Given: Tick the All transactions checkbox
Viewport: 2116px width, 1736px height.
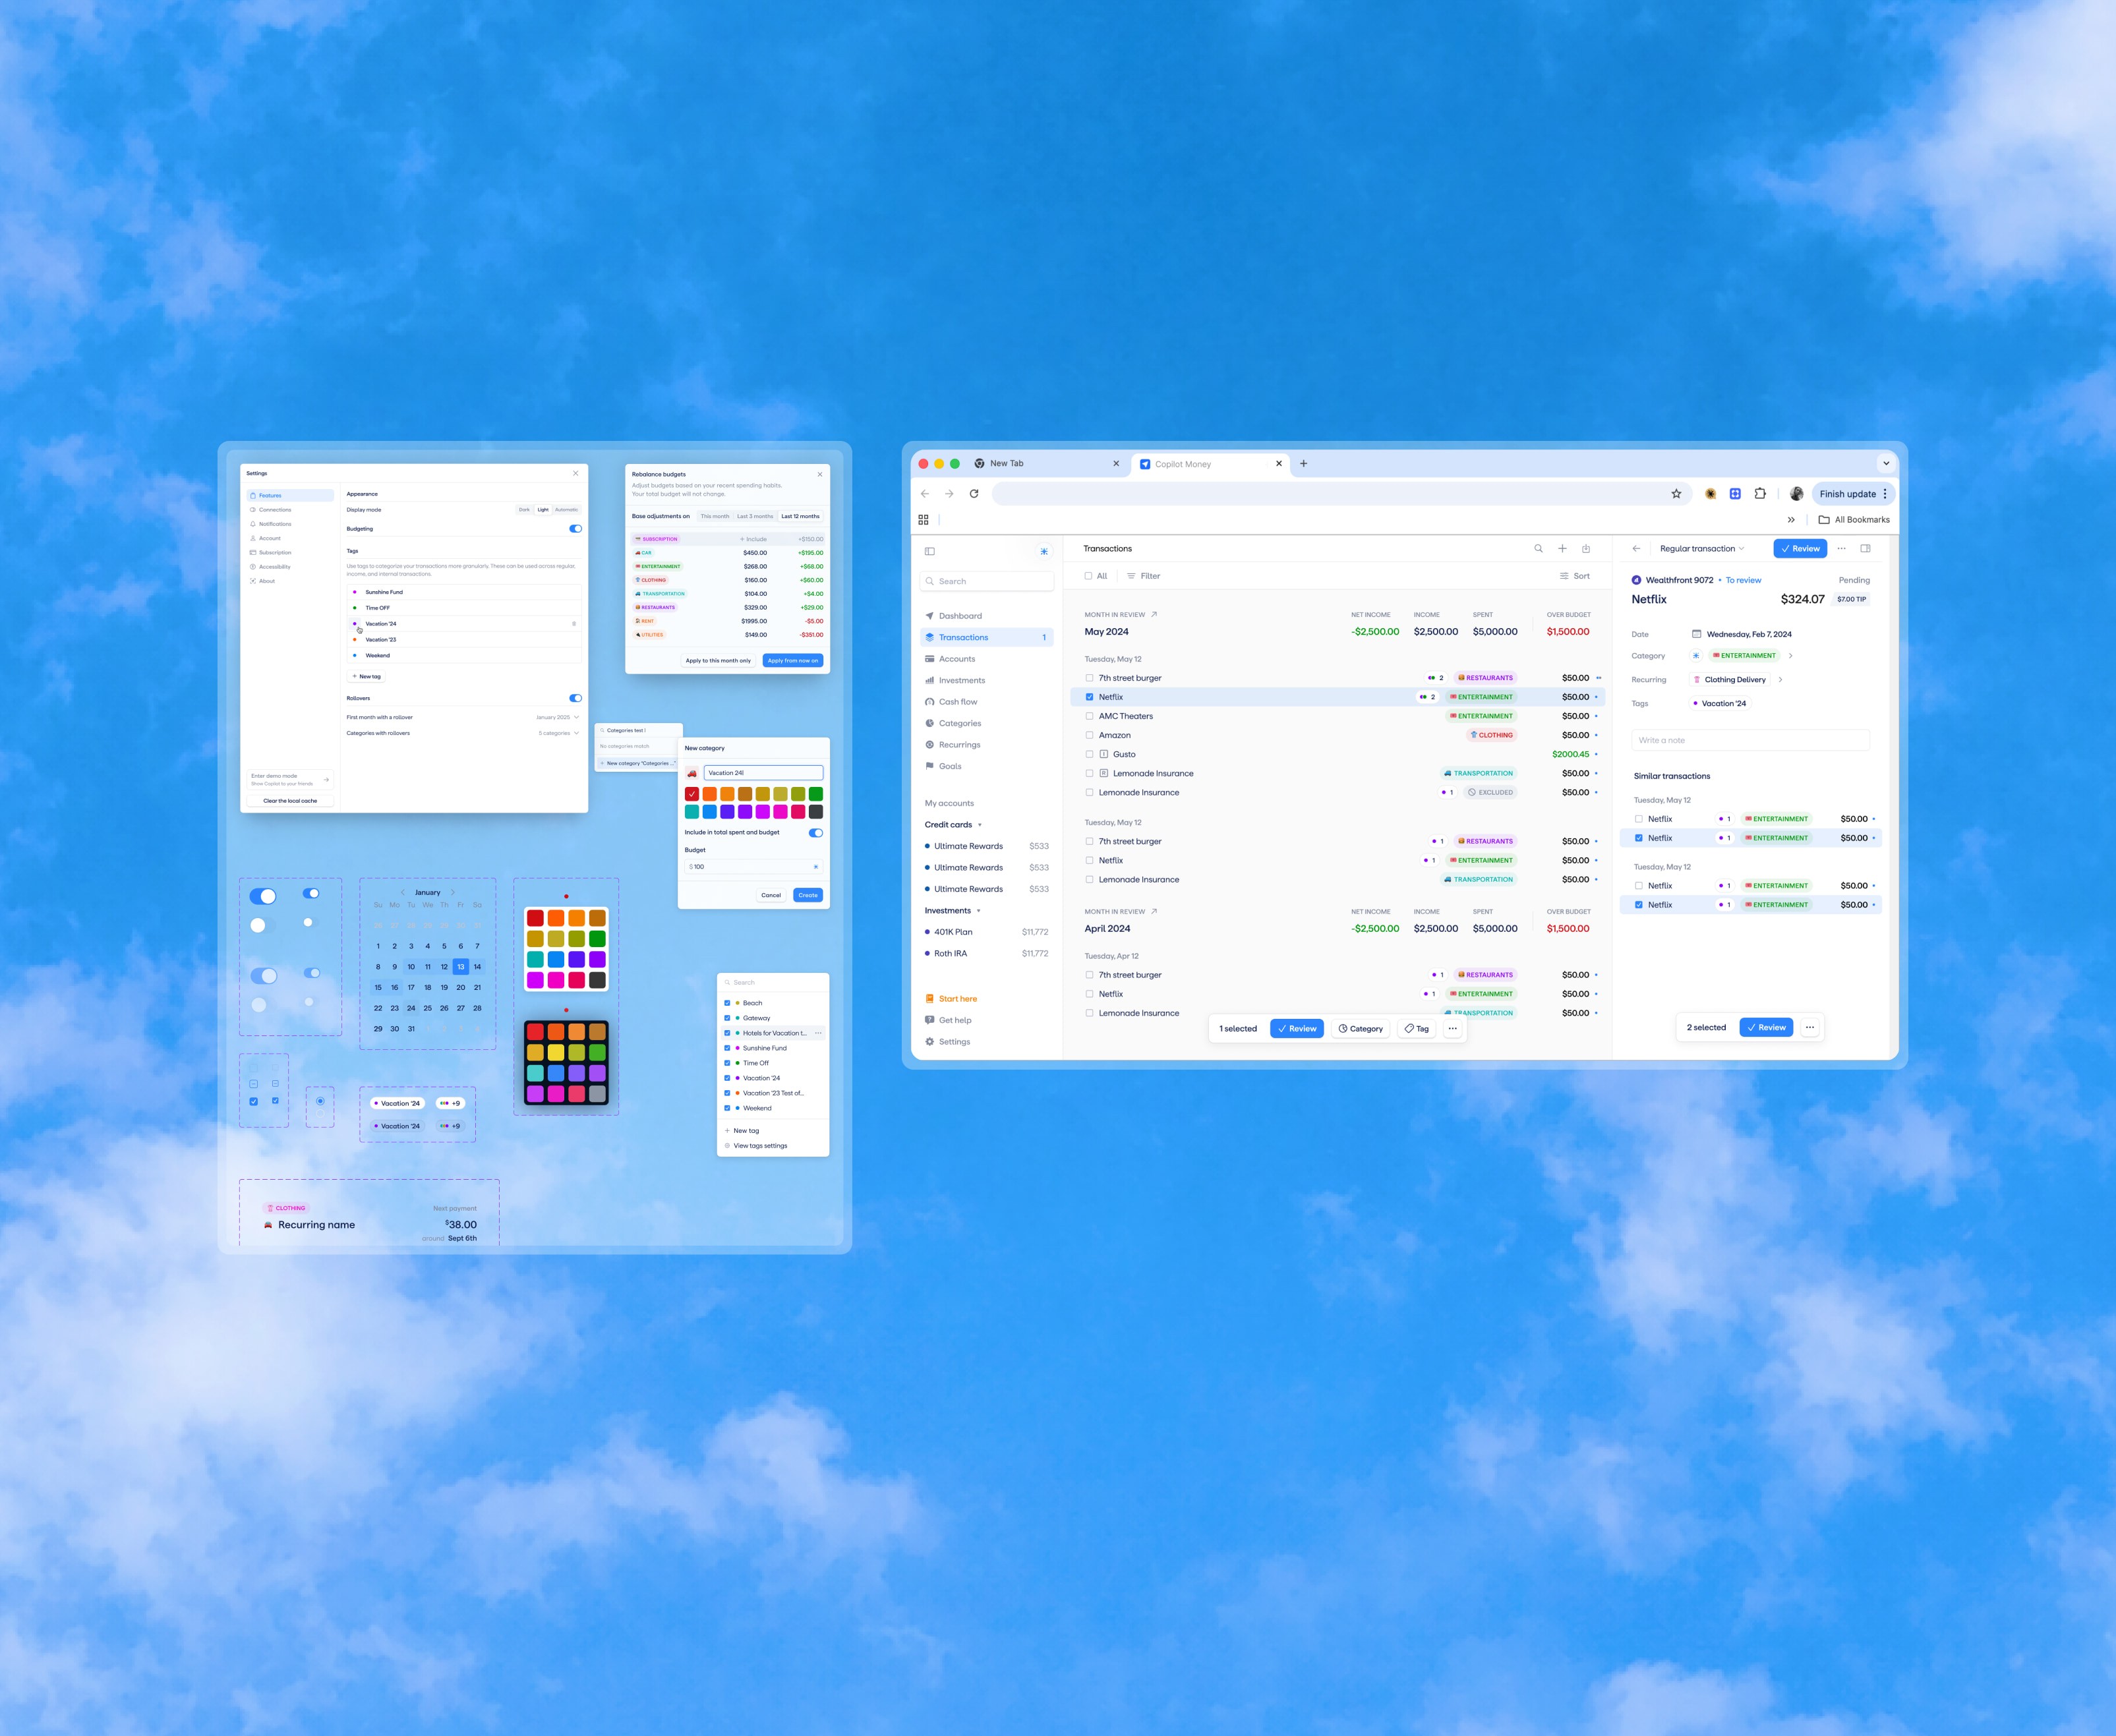Looking at the screenshot, I should [x=1088, y=576].
